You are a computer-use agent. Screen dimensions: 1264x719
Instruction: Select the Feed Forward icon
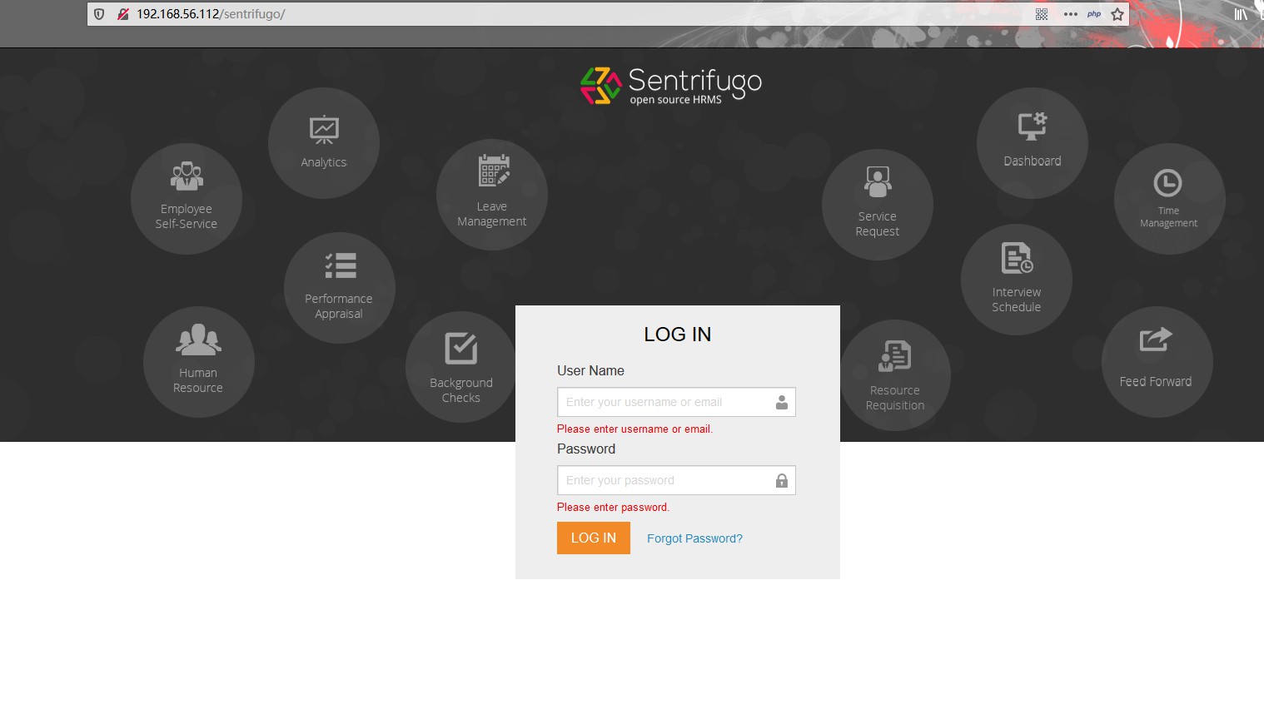coord(1156,340)
